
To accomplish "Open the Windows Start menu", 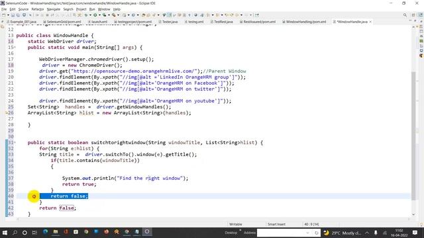I will (x=5, y=232).
